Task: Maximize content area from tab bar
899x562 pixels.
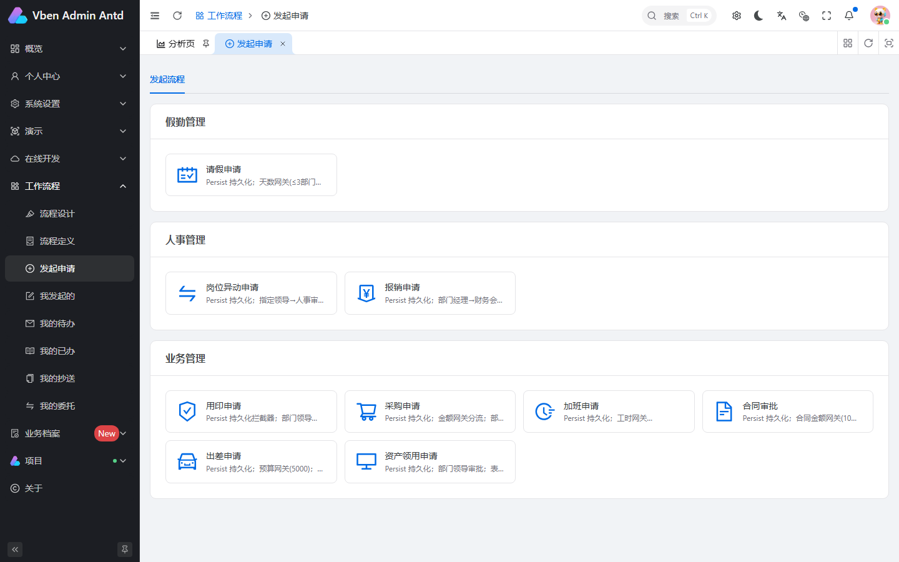Action: pyautogui.click(x=889, y=43)
